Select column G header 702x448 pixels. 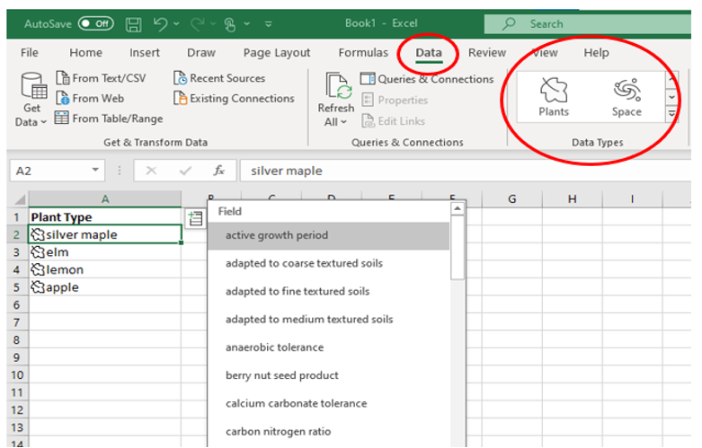tap(511, 199)
